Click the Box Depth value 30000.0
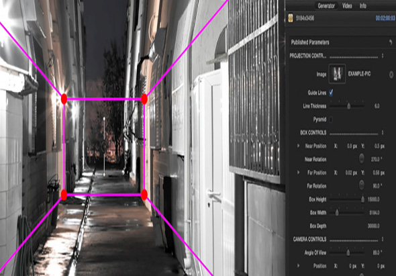The image size is (396, 276). 374,226
